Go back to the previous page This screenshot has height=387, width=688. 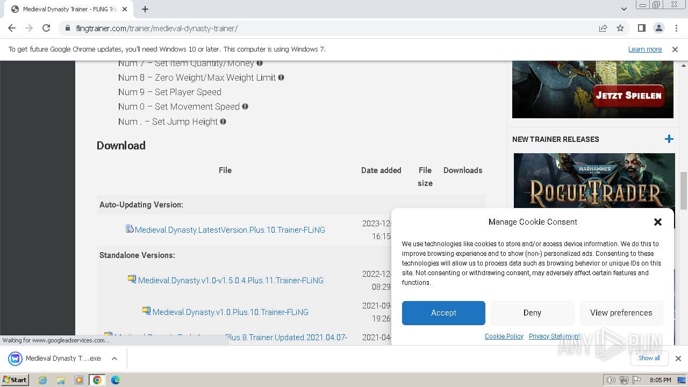[x=12, y=28]
